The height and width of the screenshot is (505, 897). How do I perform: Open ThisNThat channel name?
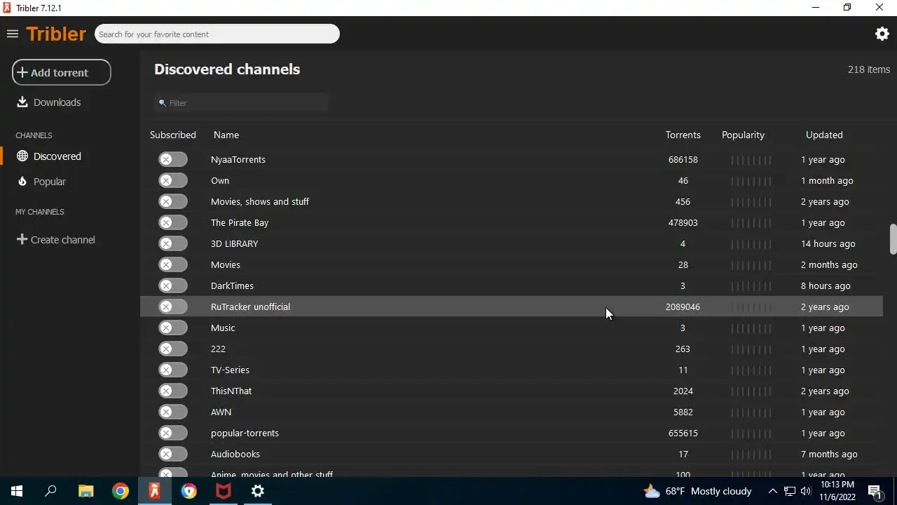pyautogui.click(x=231, y=391)
